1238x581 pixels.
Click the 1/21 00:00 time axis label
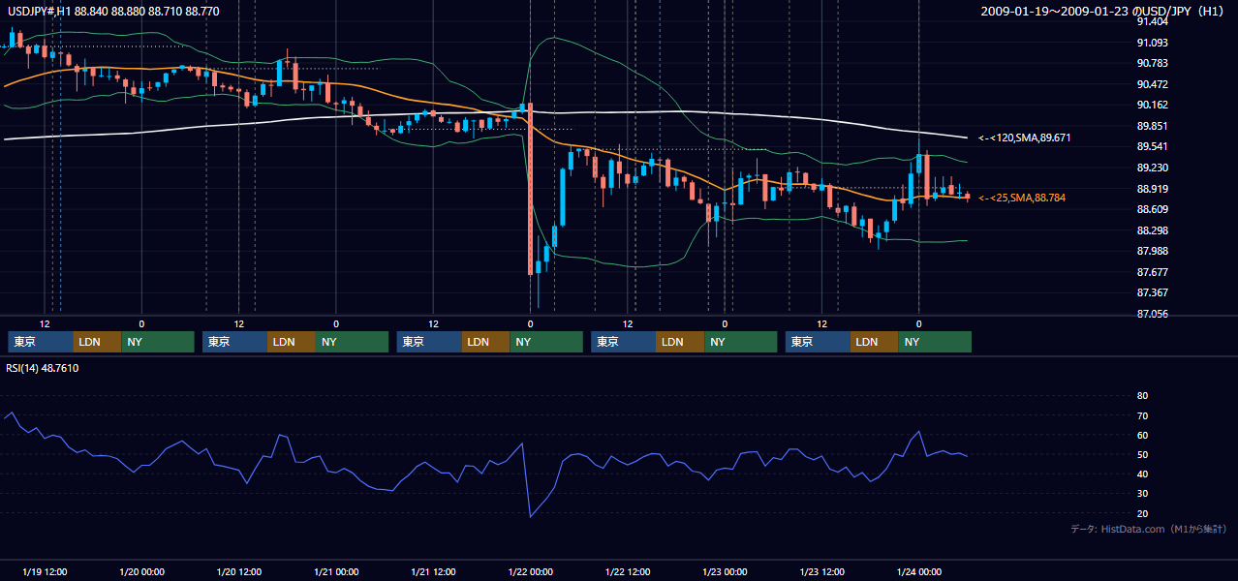tap(336, 571)
